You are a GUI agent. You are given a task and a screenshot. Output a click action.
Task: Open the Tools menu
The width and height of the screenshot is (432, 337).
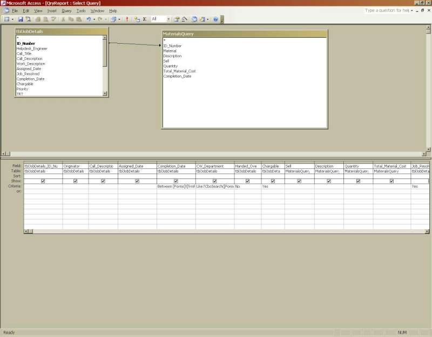81,11
